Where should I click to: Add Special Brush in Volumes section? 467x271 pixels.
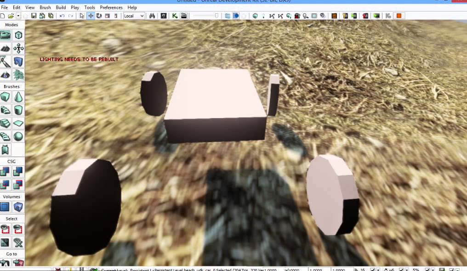point(6,207)
